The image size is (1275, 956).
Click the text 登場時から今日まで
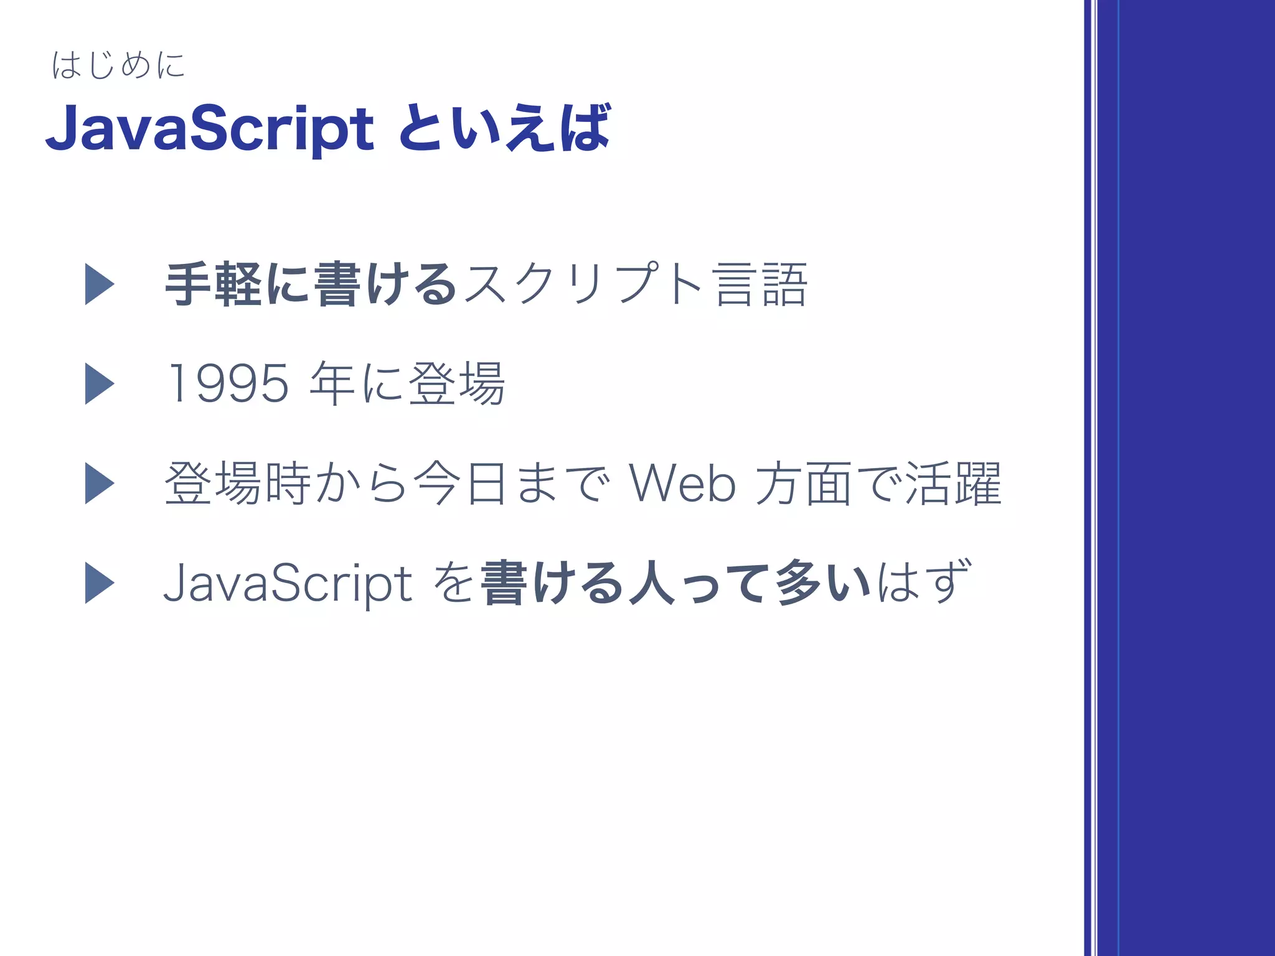coord(387,484)
